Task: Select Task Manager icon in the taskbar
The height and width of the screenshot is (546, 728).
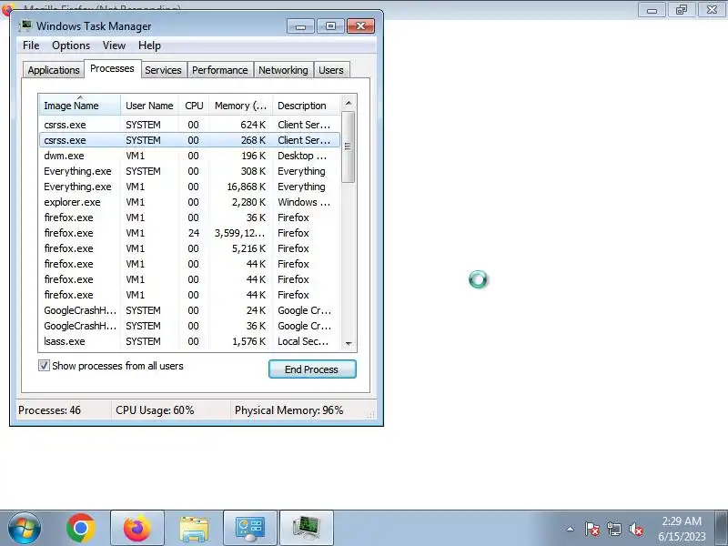Action: coord(307,528)
